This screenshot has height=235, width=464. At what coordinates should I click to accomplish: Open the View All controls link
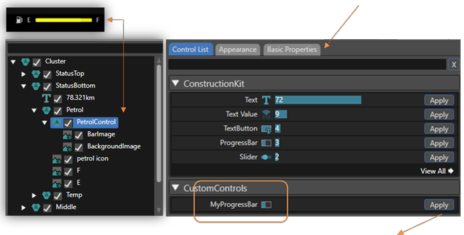[x=437, y=171]
